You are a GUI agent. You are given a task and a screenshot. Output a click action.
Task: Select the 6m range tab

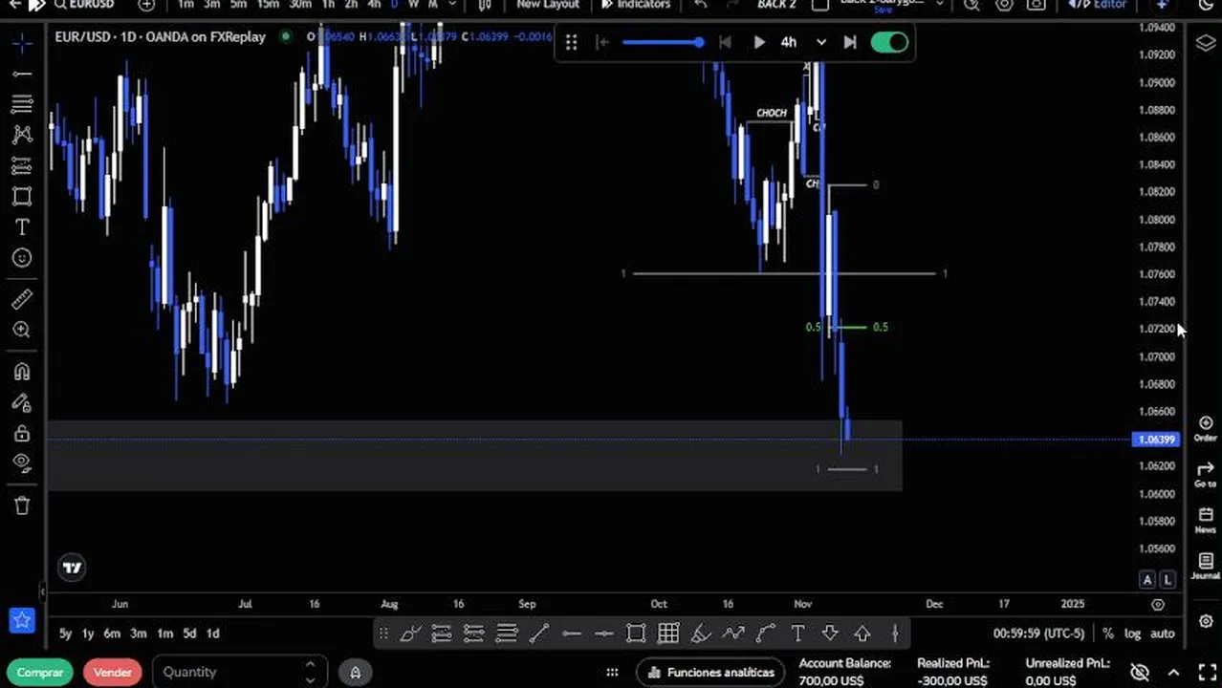(112, 634)
